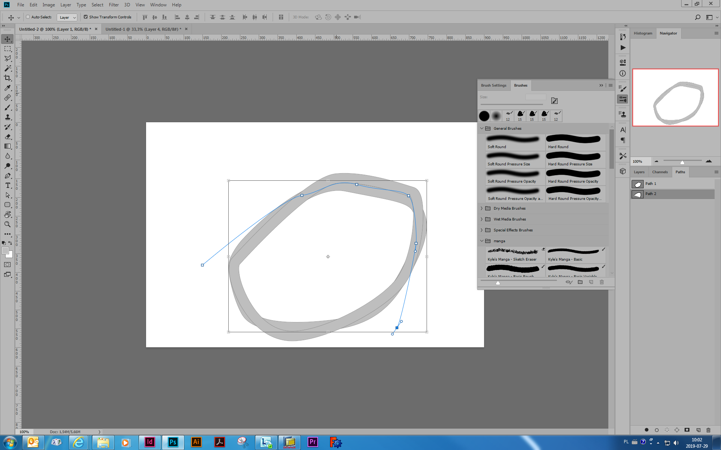721x450 pixels.
Task: Select the Dodge tool
Action: pyautogui.click(x=8, y=166)
